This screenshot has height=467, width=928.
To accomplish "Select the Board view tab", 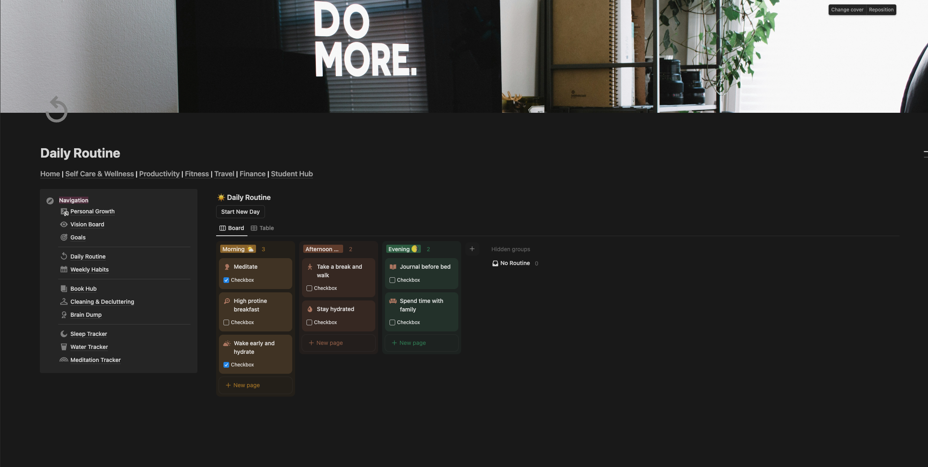I will [x=232, y=228].
